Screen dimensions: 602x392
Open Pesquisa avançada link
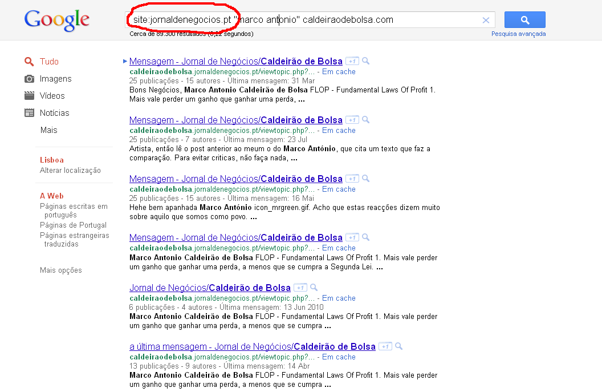tap(518, 34)
